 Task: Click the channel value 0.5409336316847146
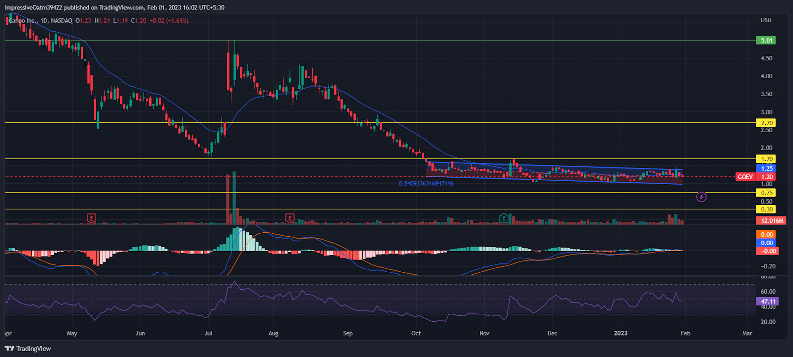pyautogui.click(x=426, y=183)
